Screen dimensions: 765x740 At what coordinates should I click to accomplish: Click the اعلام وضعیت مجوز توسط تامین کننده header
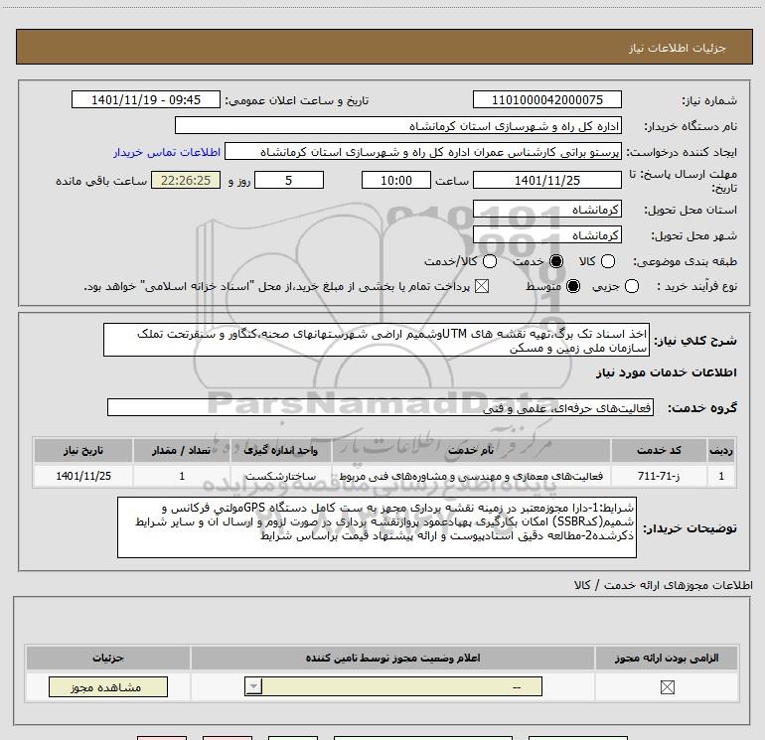[x=392, y=658]
